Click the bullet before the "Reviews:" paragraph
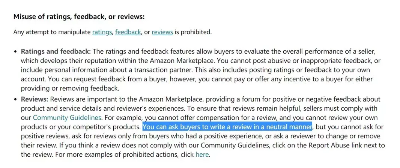The width and height of the screenshot is (400, 168). 15,100
